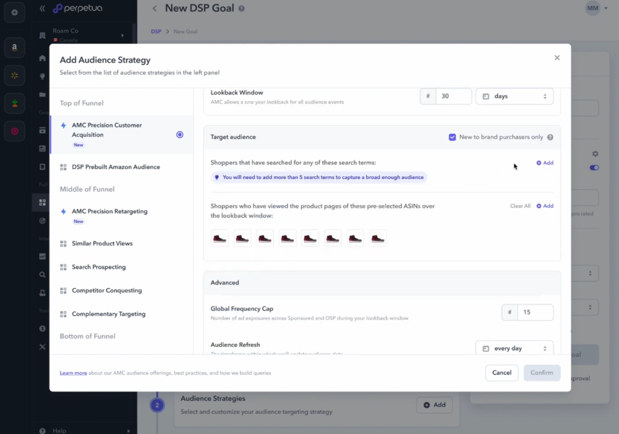Click grid icon beside Complementary Targeting

pyautogui.click(x=63, y=315)
